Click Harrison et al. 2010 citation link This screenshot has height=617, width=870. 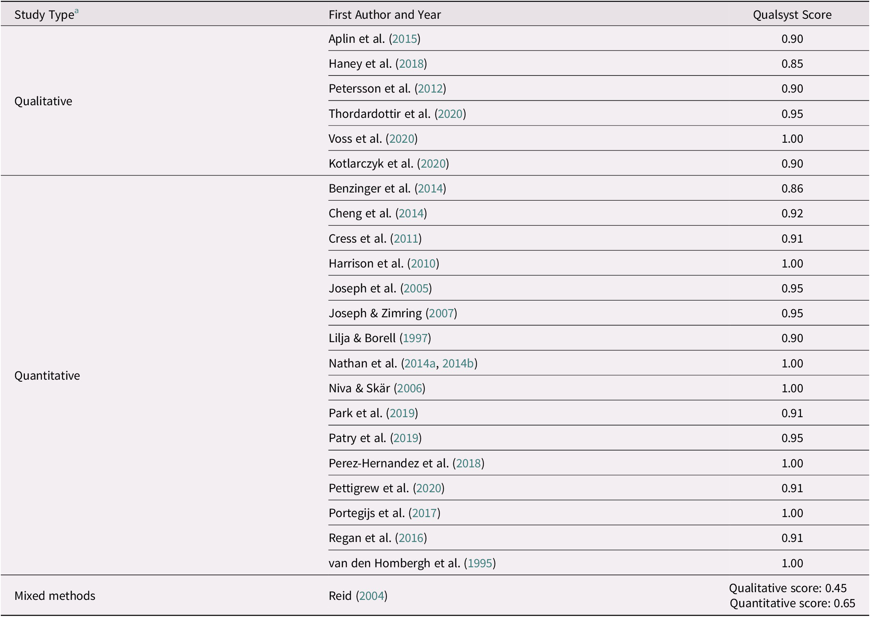423,263
